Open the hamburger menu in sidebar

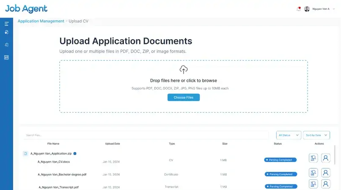tap(6, 24)
